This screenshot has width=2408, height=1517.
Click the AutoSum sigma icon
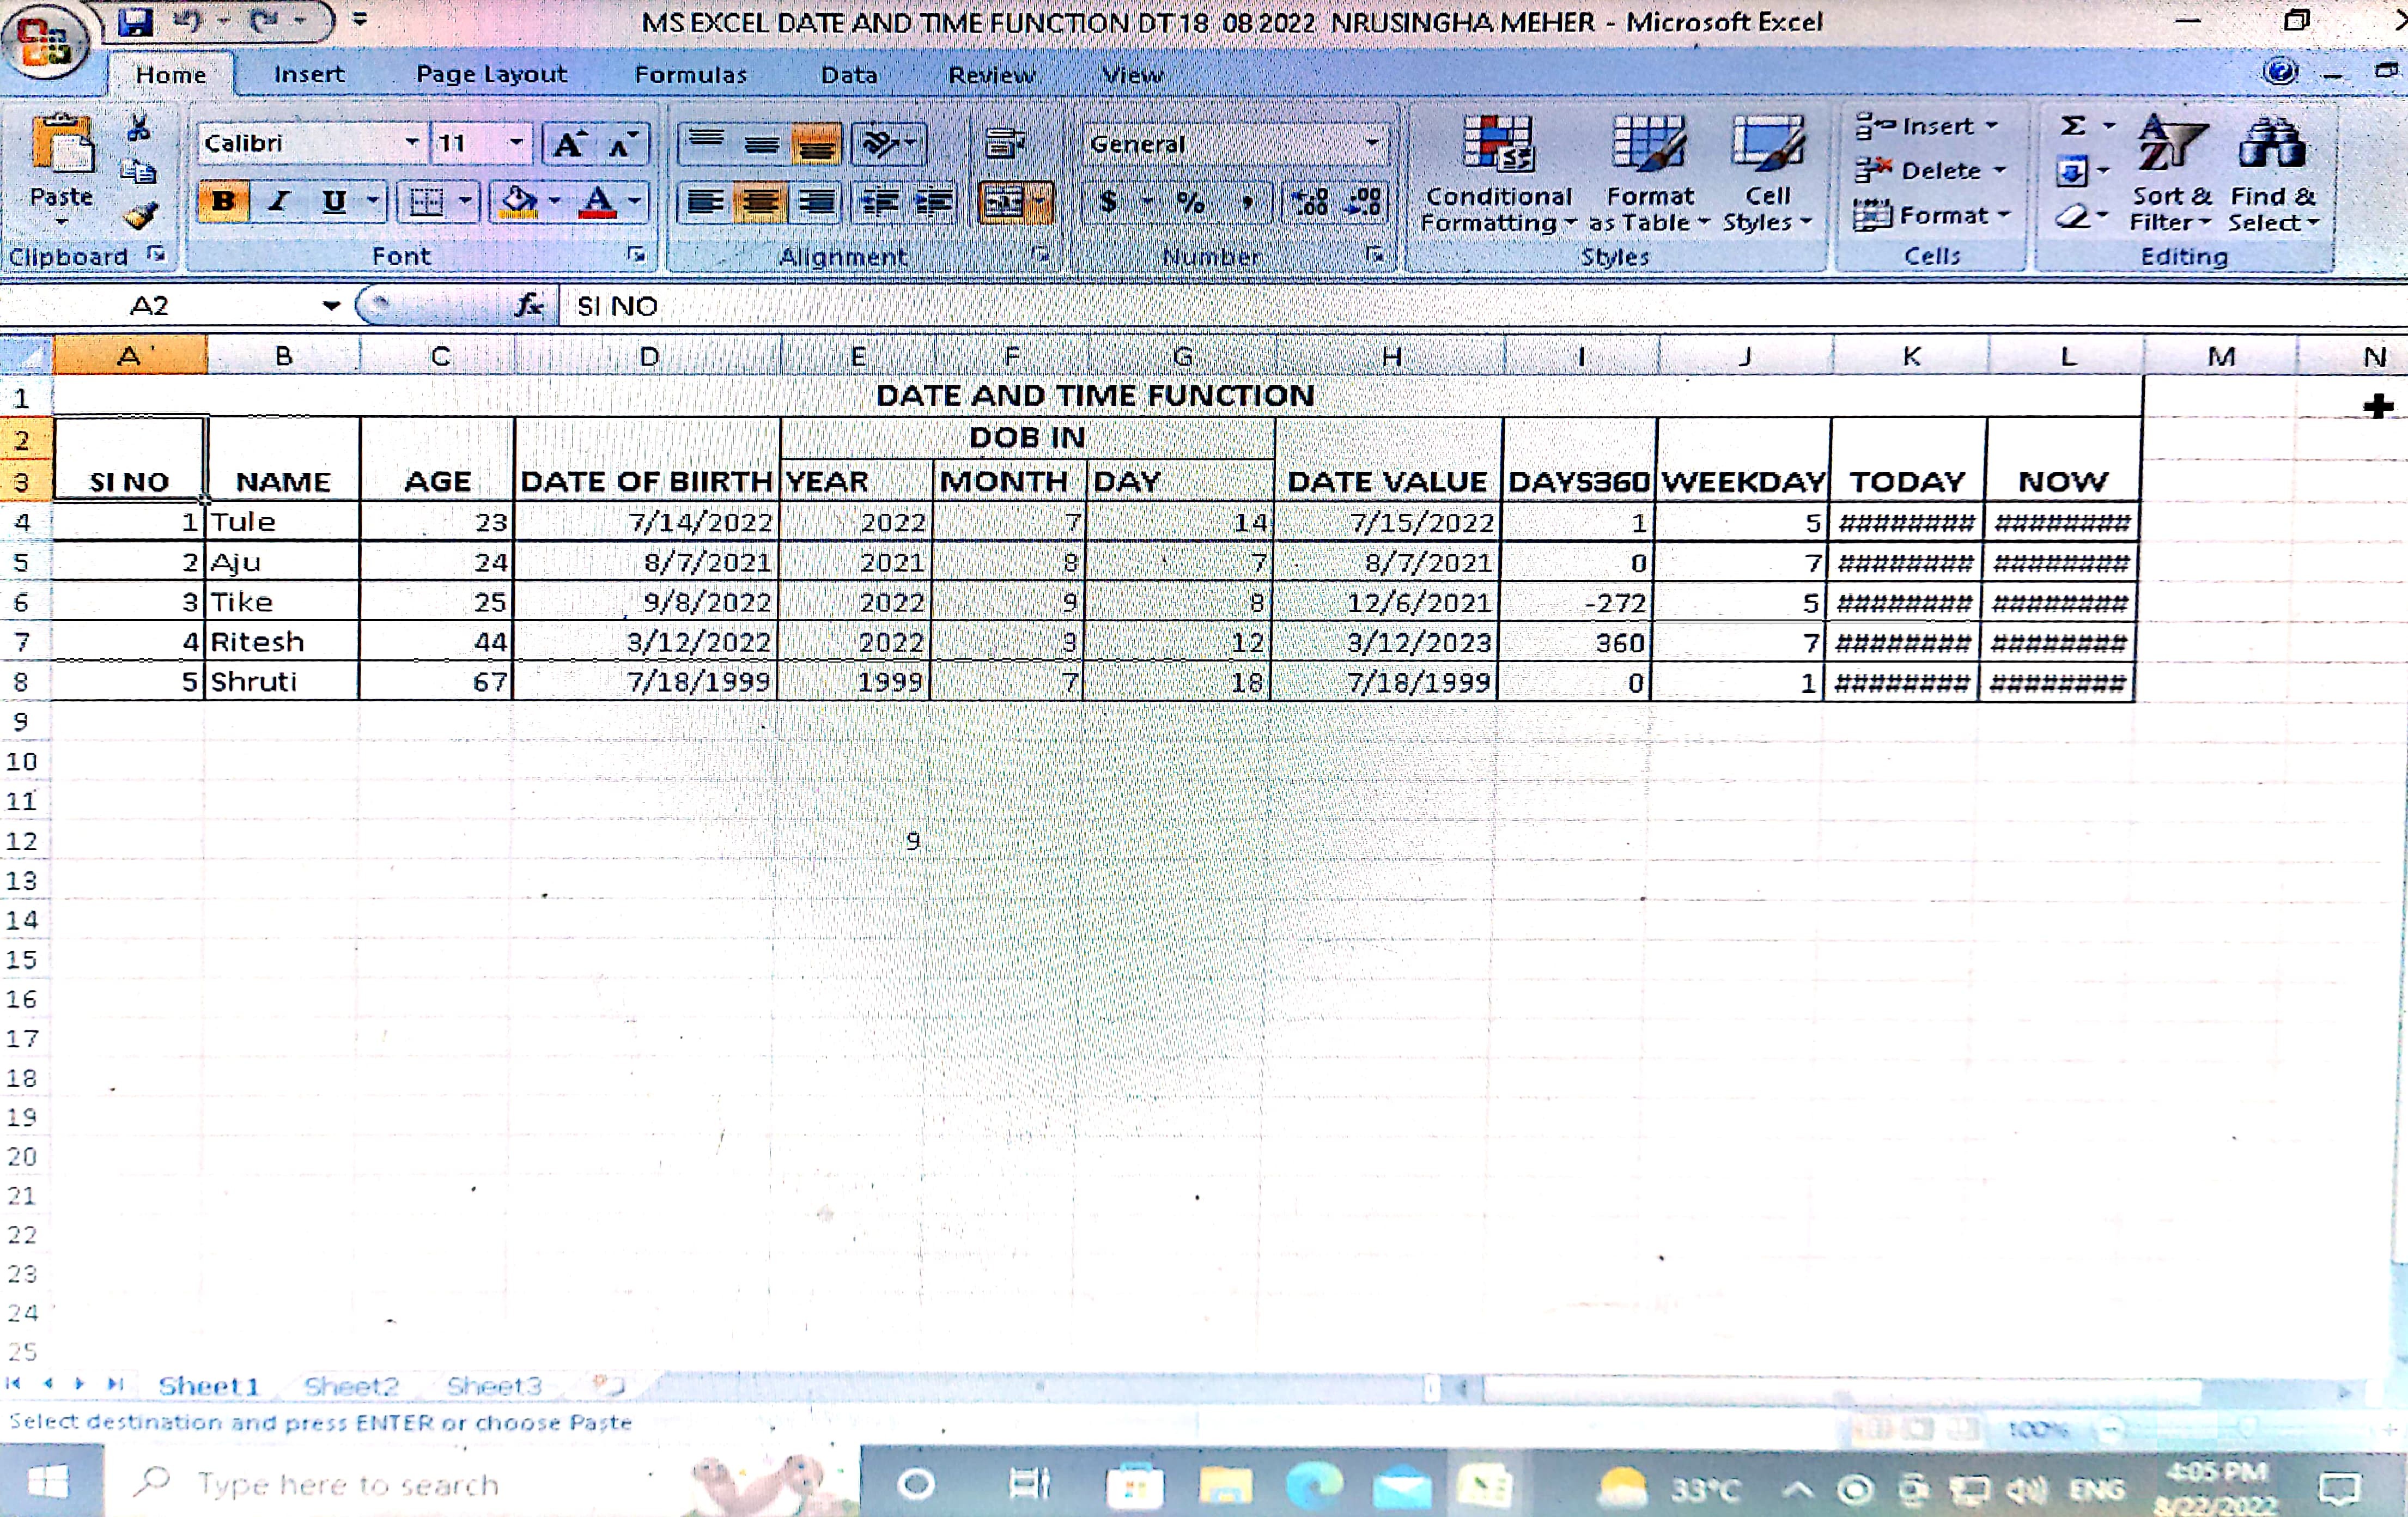coord(2073,126)
